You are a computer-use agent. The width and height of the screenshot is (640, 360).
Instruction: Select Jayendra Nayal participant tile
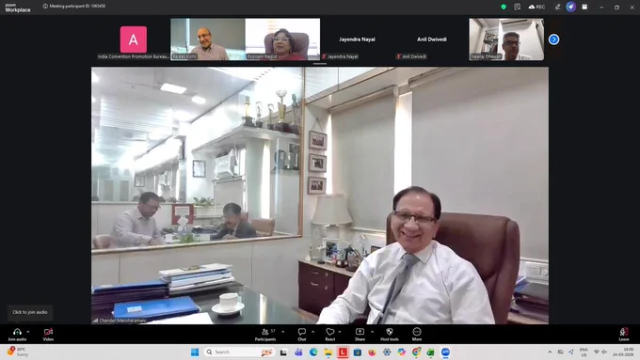[x=357, y=39]
